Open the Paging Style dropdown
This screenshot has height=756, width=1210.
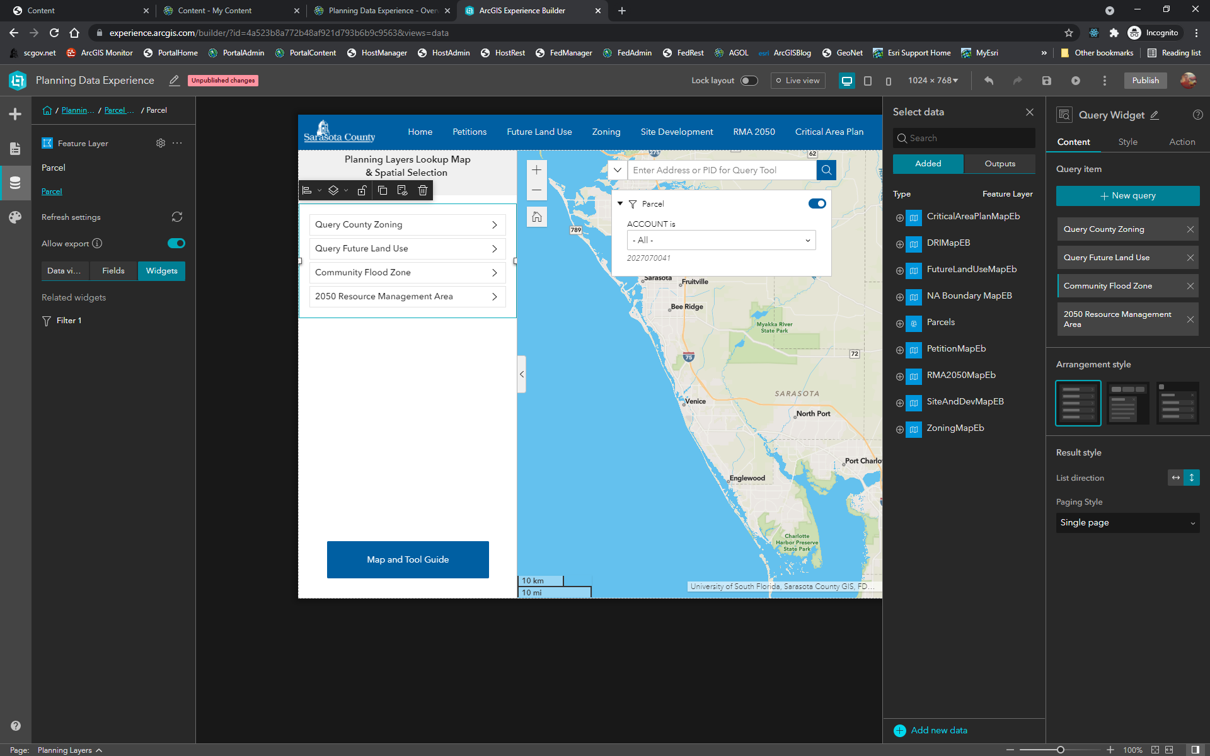point(1127,522)
